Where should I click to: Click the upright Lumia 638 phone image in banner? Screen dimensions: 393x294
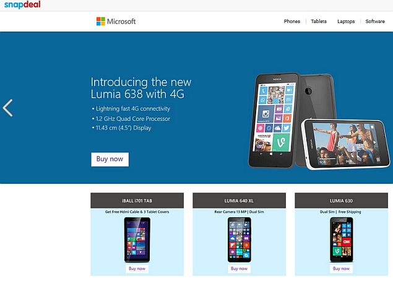(273, 120)
